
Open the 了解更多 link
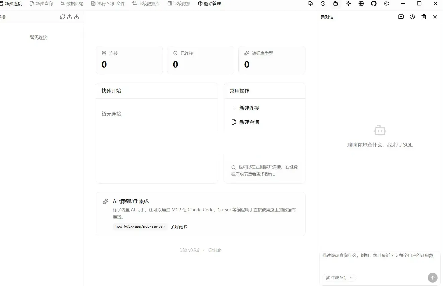coord(179,227)
